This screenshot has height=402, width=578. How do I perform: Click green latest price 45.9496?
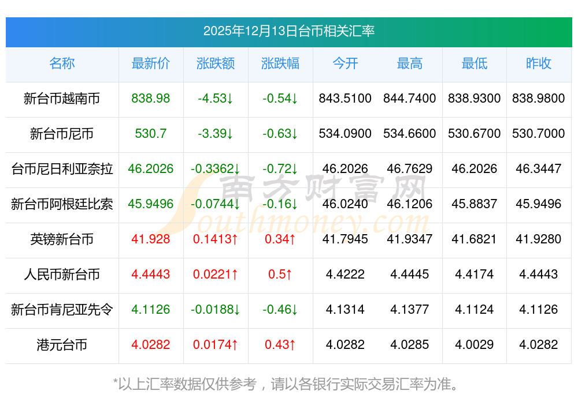[x=151, y=204]
